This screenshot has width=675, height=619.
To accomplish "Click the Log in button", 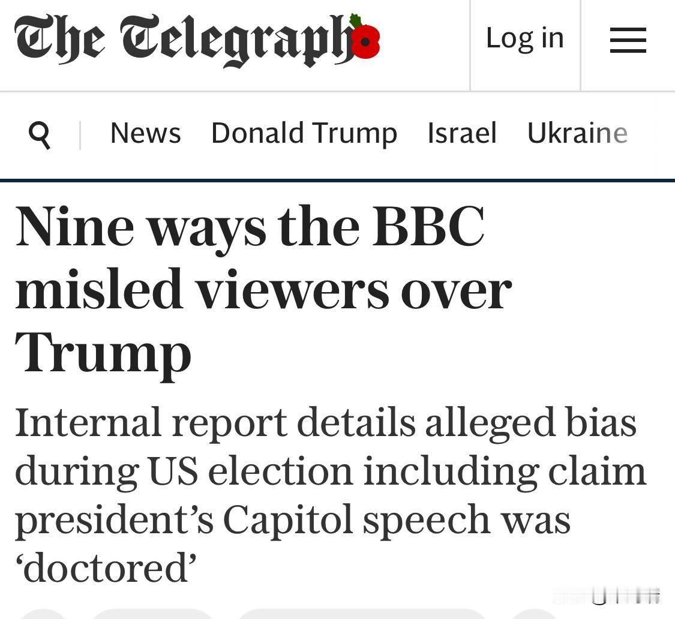I will 524,38.
